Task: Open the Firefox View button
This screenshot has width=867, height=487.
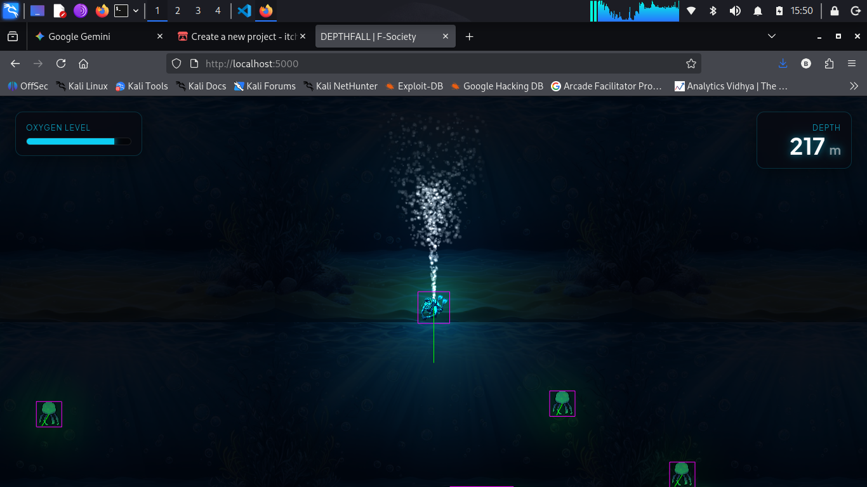Action: point(13,37)
